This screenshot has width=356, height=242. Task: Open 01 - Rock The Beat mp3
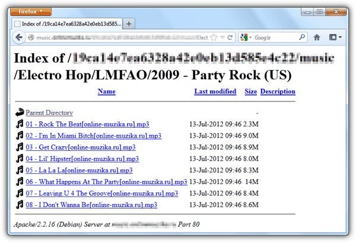87,124
